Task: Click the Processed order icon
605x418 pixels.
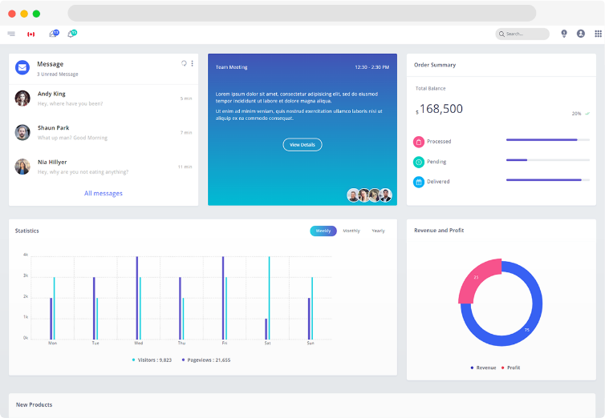Action: coord(419,142)
